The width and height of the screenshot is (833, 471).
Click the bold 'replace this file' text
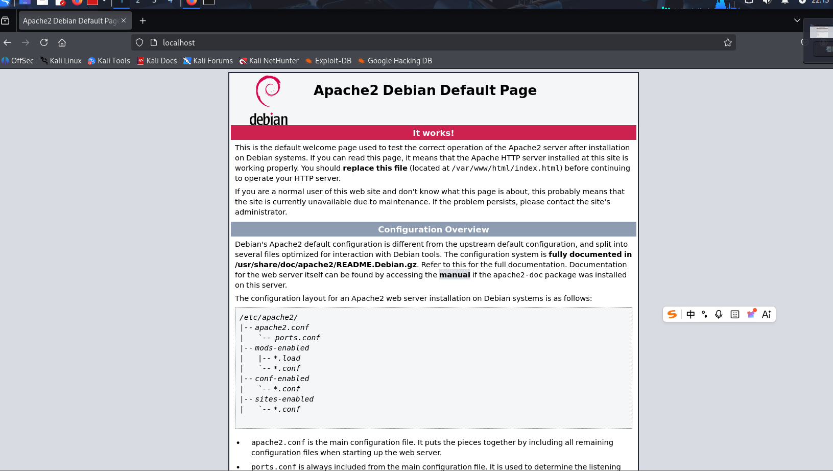[375, 168]
